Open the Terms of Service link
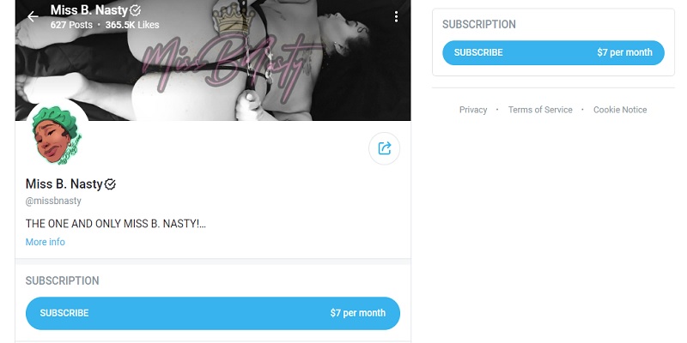This screenshot has width=687, height=343. pos(540,110)
